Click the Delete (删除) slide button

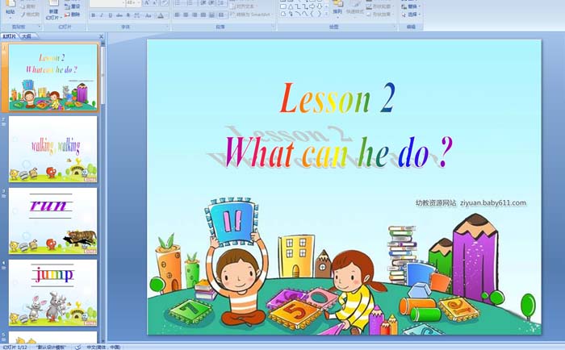click(x=72, y=15)
